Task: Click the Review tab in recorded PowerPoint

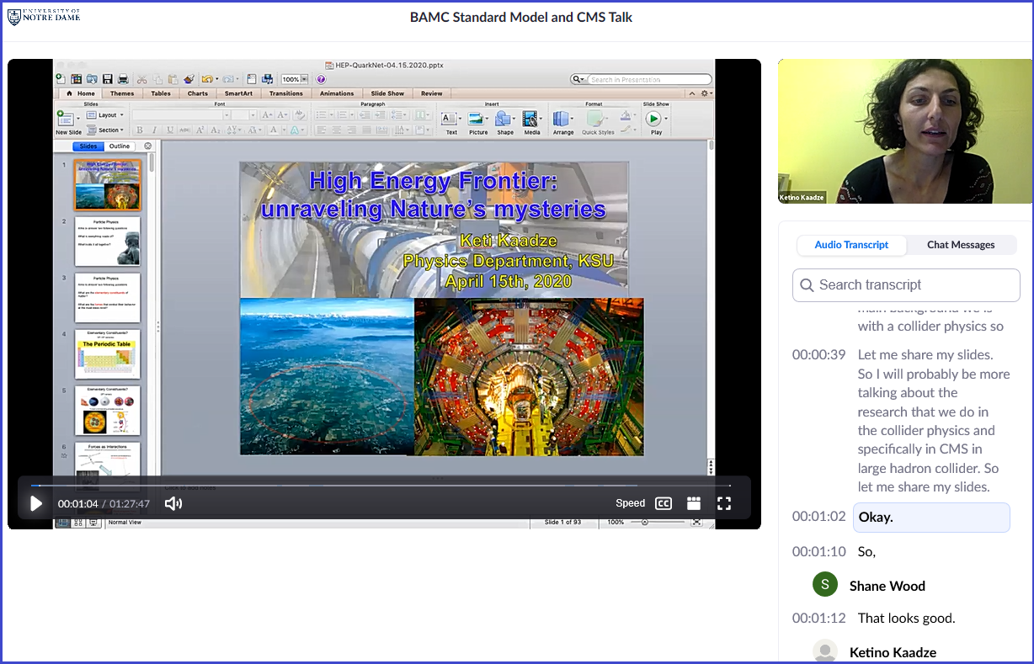Action: 432,93
